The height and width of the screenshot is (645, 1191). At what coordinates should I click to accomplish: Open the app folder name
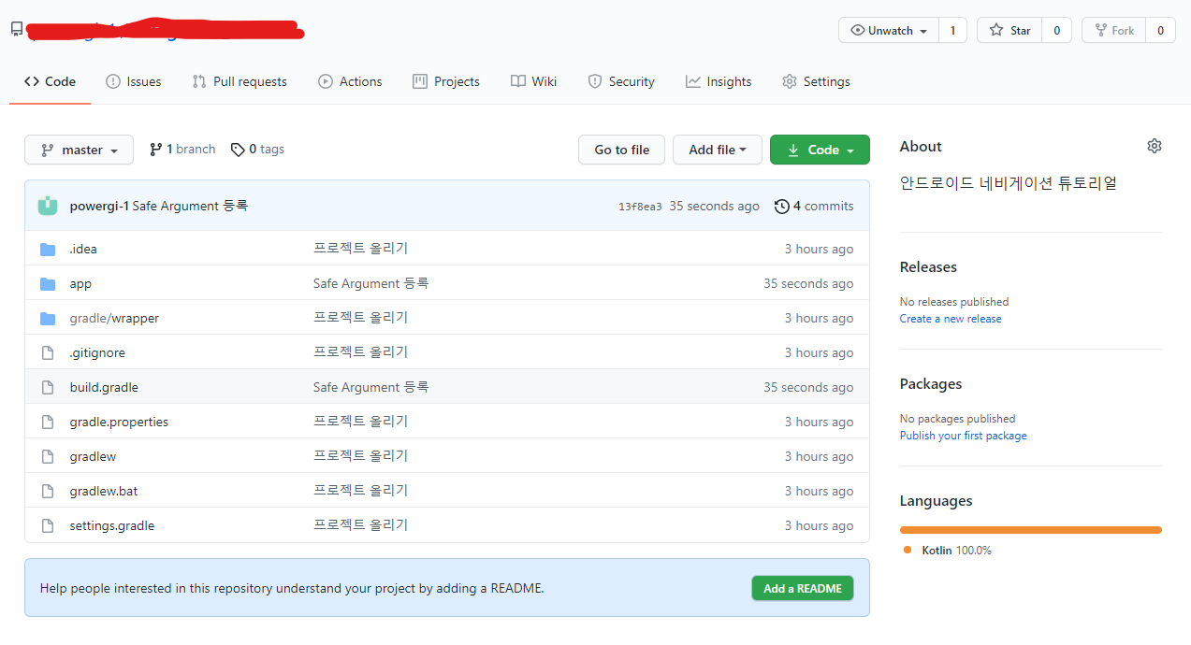point(80,283)
